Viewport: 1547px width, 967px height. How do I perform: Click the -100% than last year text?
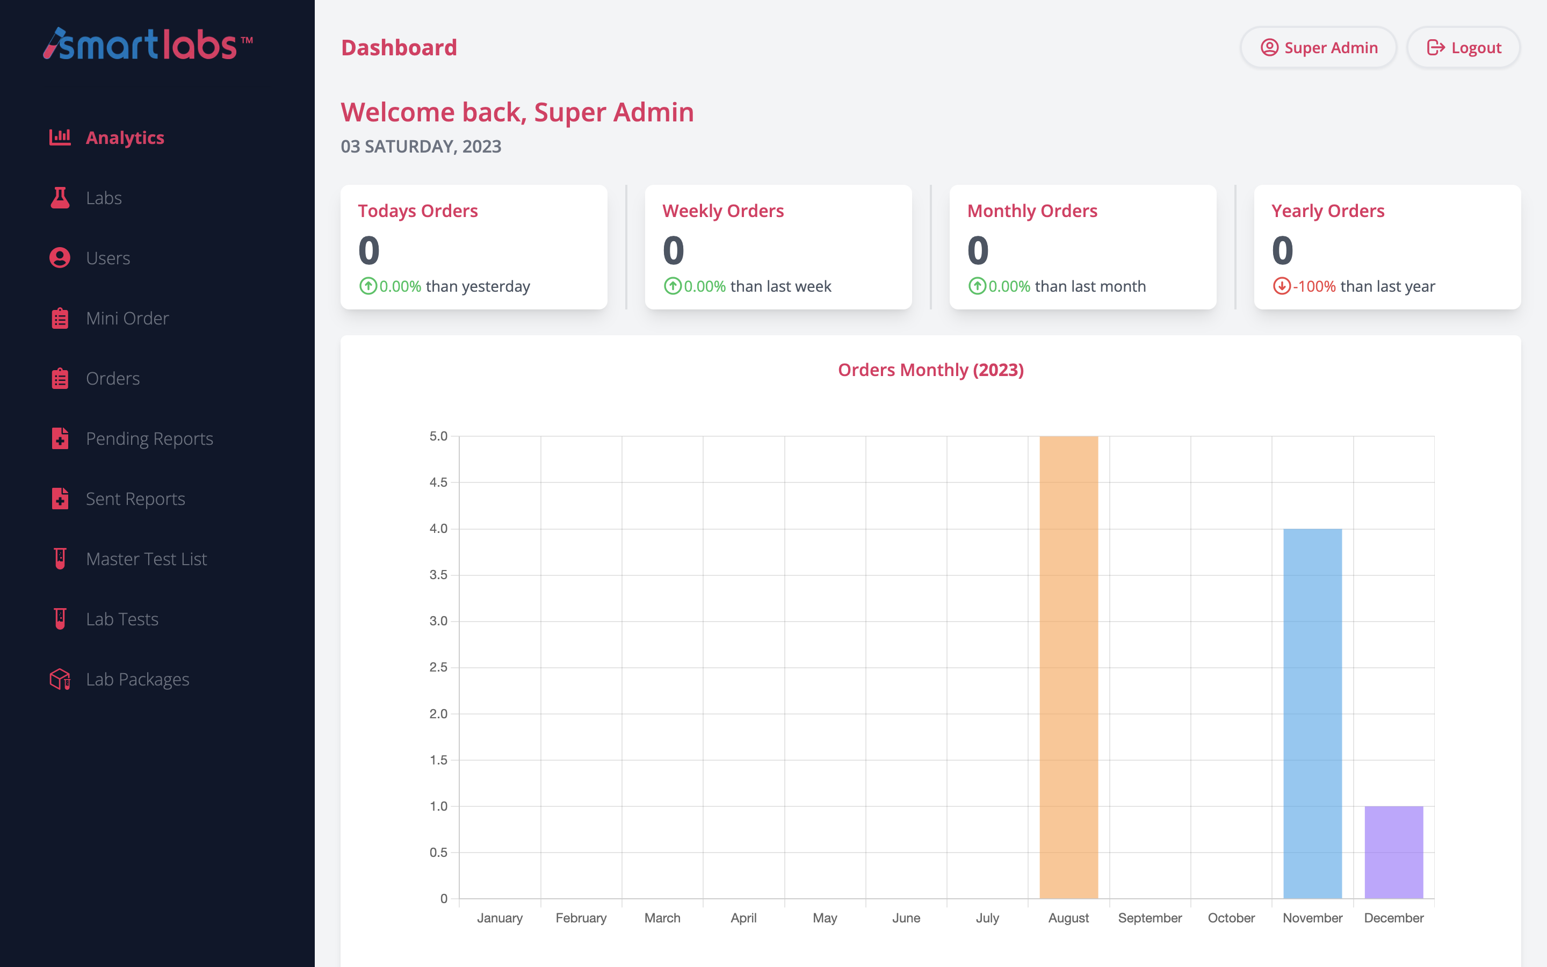1363,286
